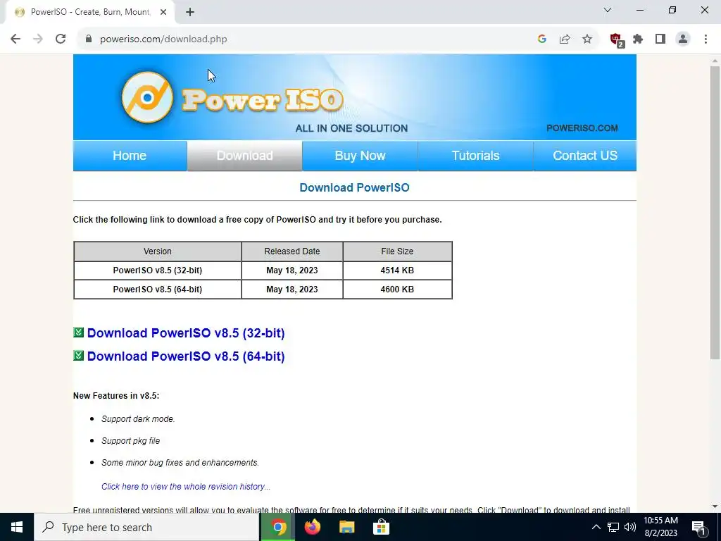Screen dimensions: 721x541
Task: Open the network tray icon
Action: 613,527
